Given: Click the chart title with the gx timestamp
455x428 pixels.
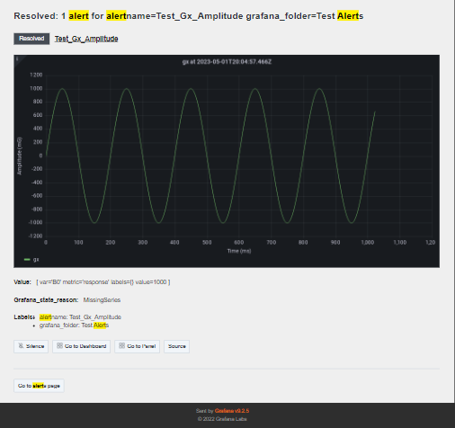Looking at the screenshot, I should (227, 62).
